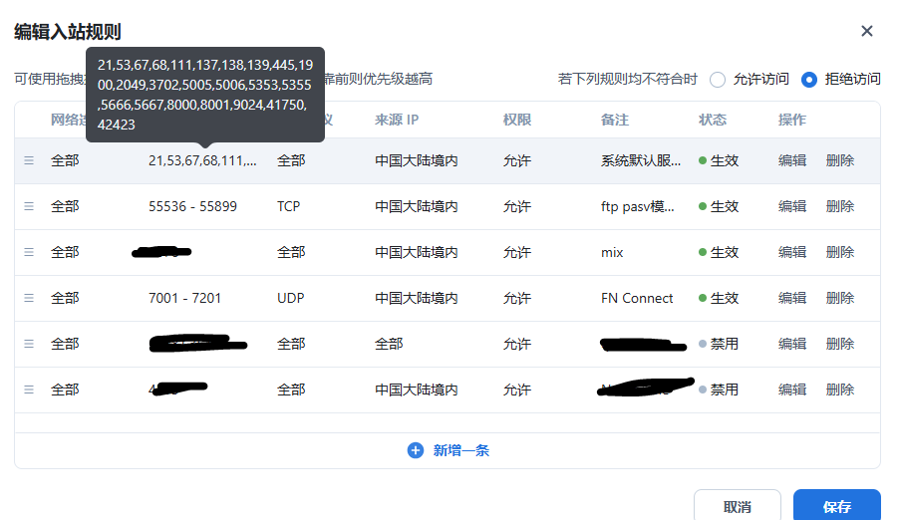Edit the FN Connect rule
Image resolution: width=900 pixels, height=520 pixels.
[792, 299]
